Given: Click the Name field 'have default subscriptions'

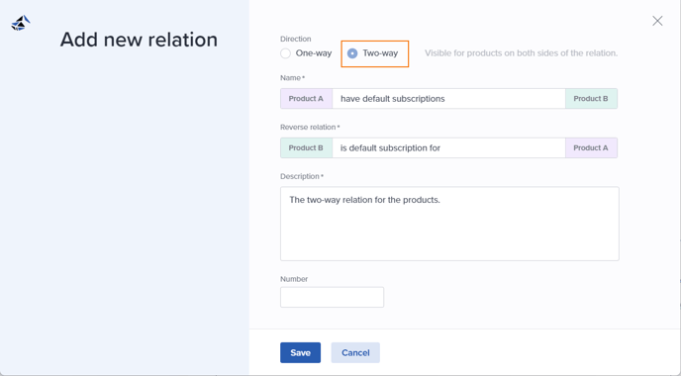Looking at the screenshot, I should click(x=448, y=99).
